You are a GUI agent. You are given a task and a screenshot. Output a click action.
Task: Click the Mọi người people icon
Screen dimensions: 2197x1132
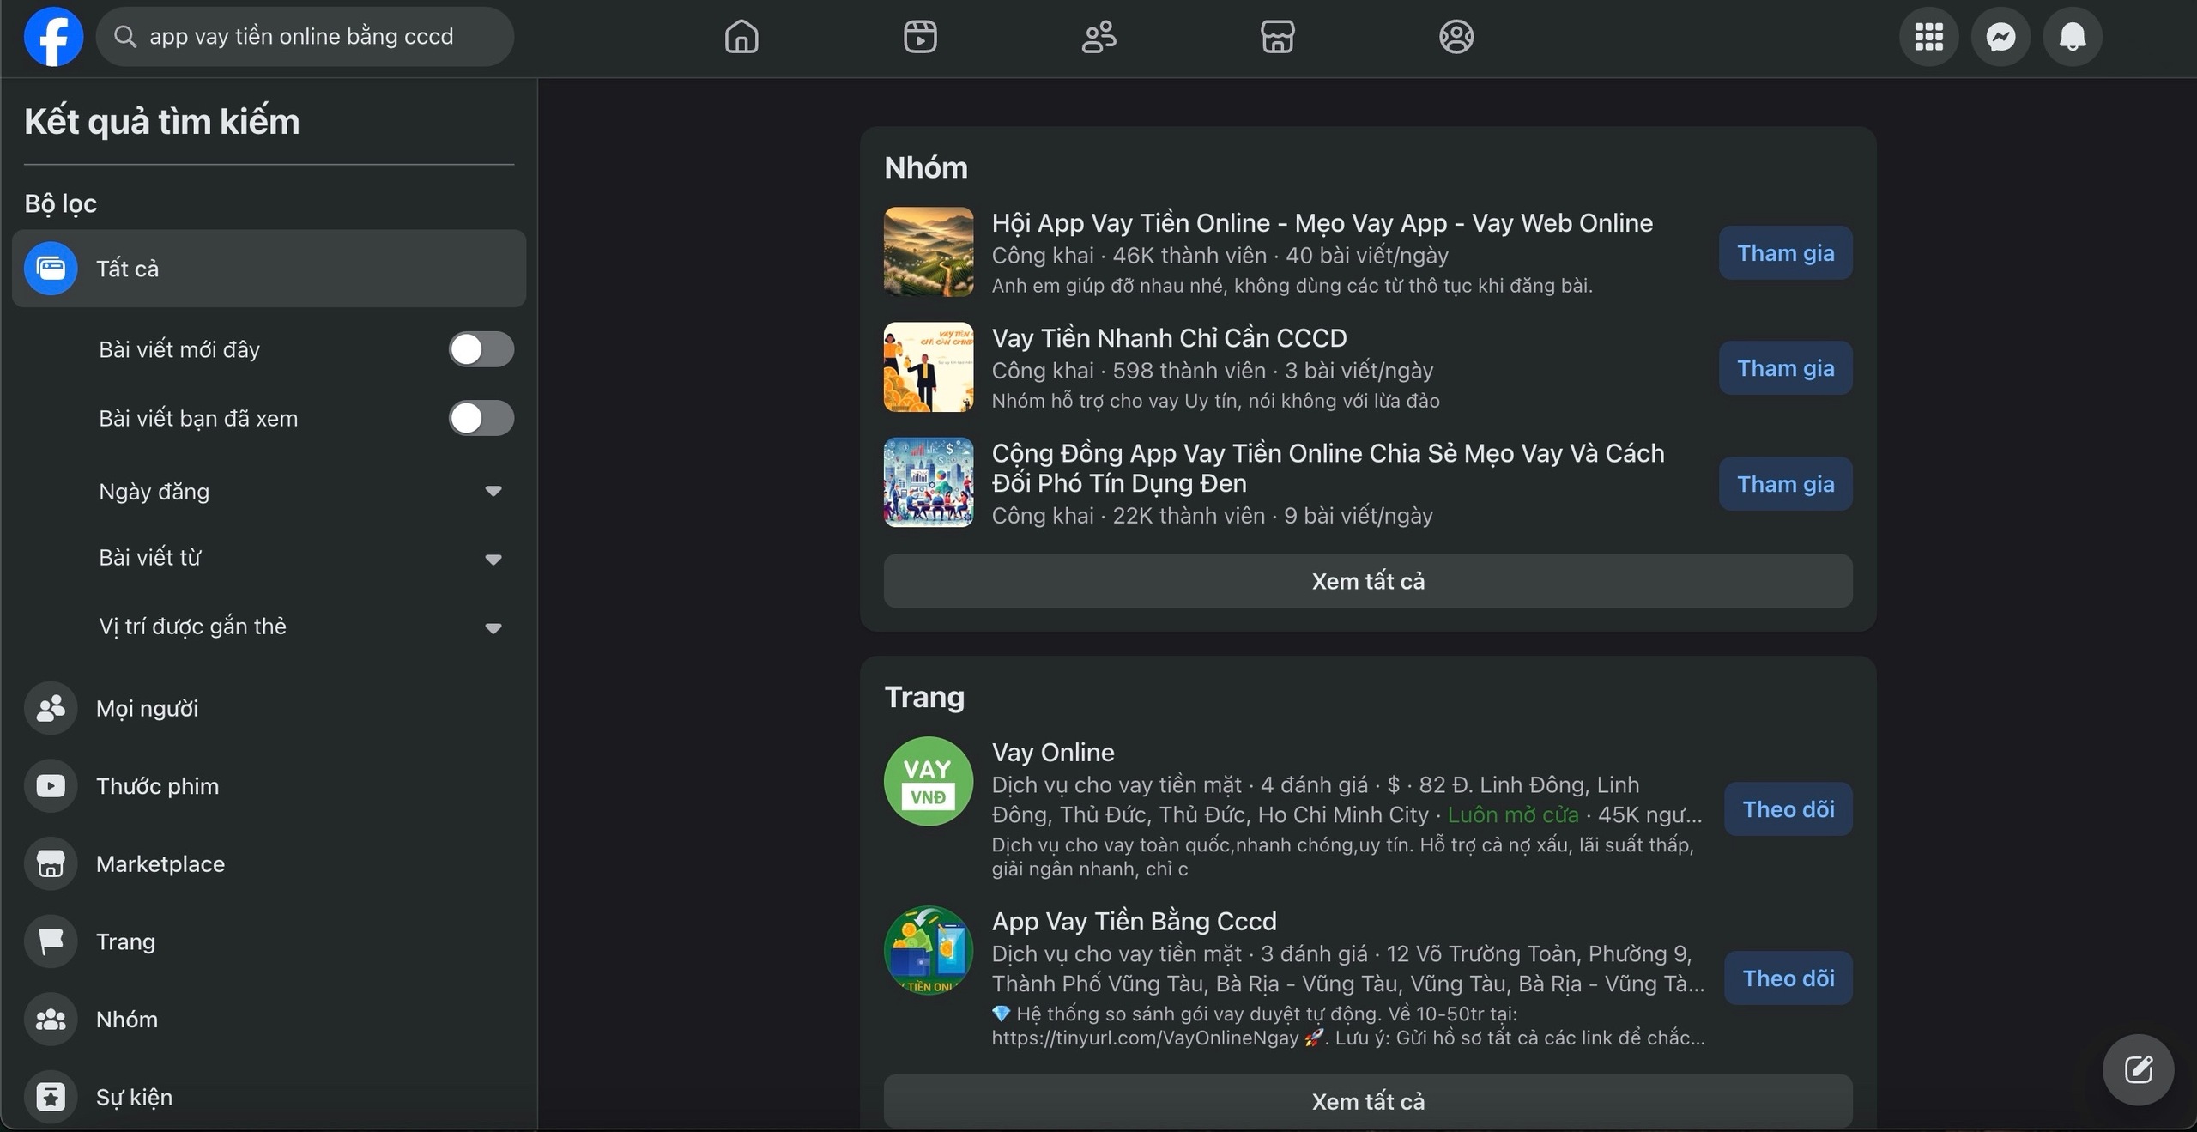[51, 708]
